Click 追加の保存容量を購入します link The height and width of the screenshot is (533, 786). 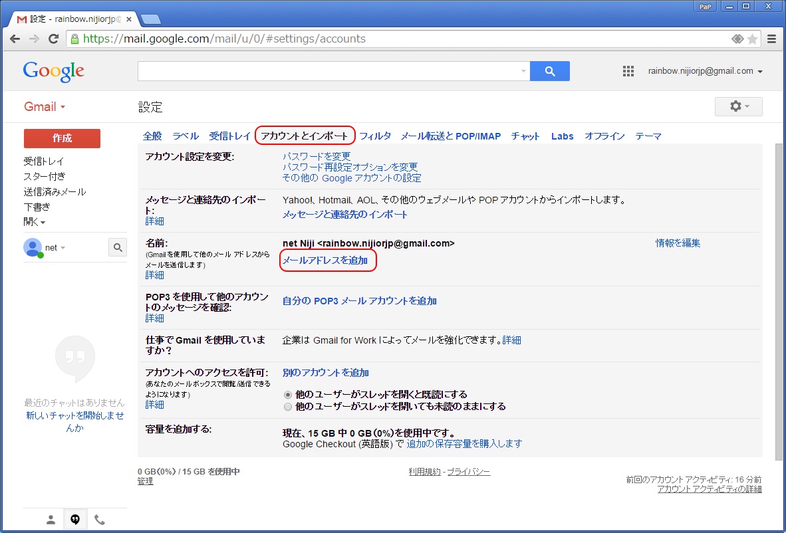click(x=464, y=444)
